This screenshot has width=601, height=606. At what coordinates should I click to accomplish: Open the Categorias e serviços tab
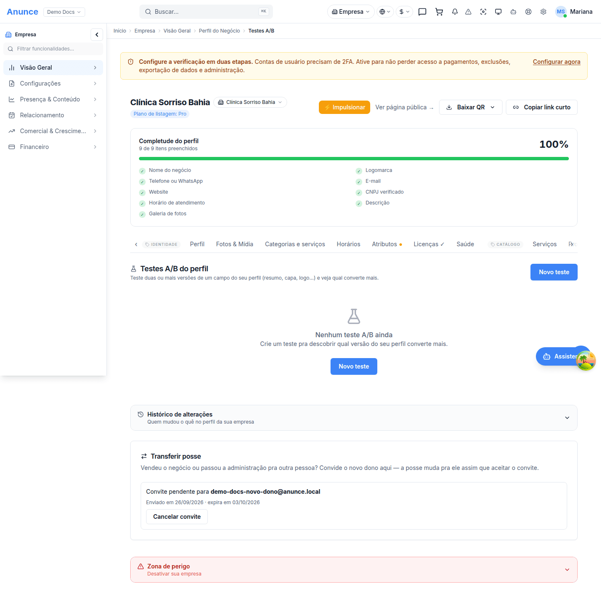coord(295,244)
